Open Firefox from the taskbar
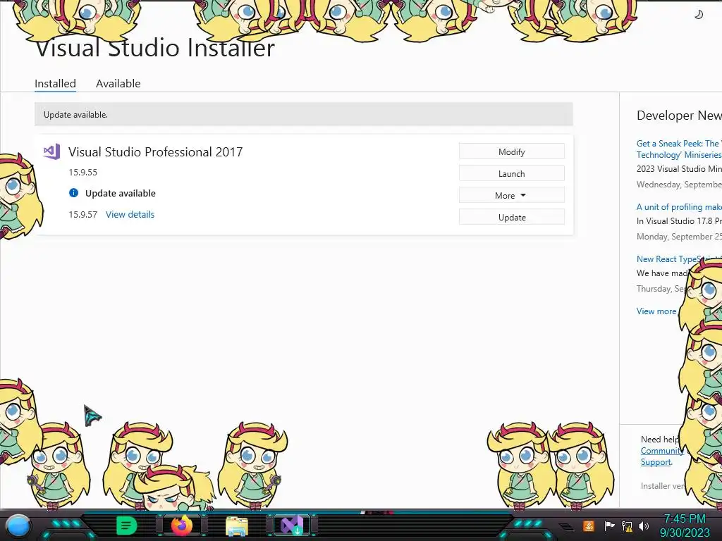Viewport: 722px width, 541px height. (182, 526)
